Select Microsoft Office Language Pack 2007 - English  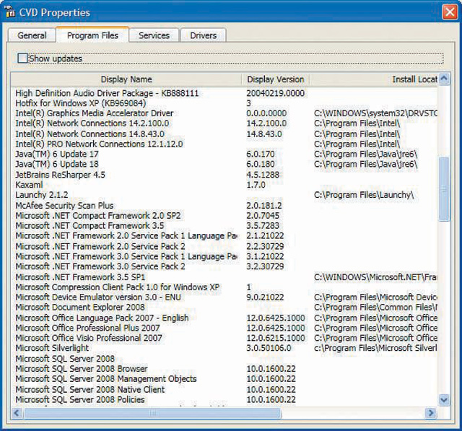pos(102,318)
